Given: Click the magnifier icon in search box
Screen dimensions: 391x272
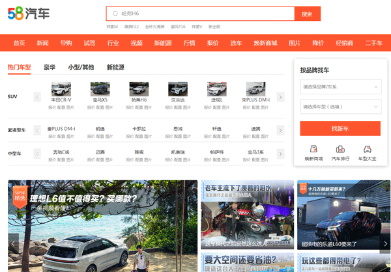Looking at the screenshot, I should [x=115, y=14].
